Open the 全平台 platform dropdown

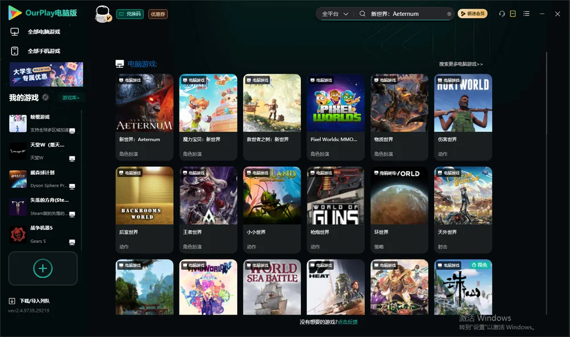[335, 14]
